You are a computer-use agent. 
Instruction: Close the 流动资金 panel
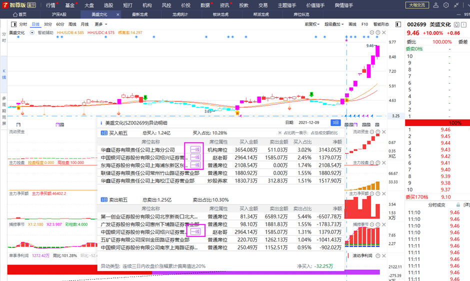point(384,131)
